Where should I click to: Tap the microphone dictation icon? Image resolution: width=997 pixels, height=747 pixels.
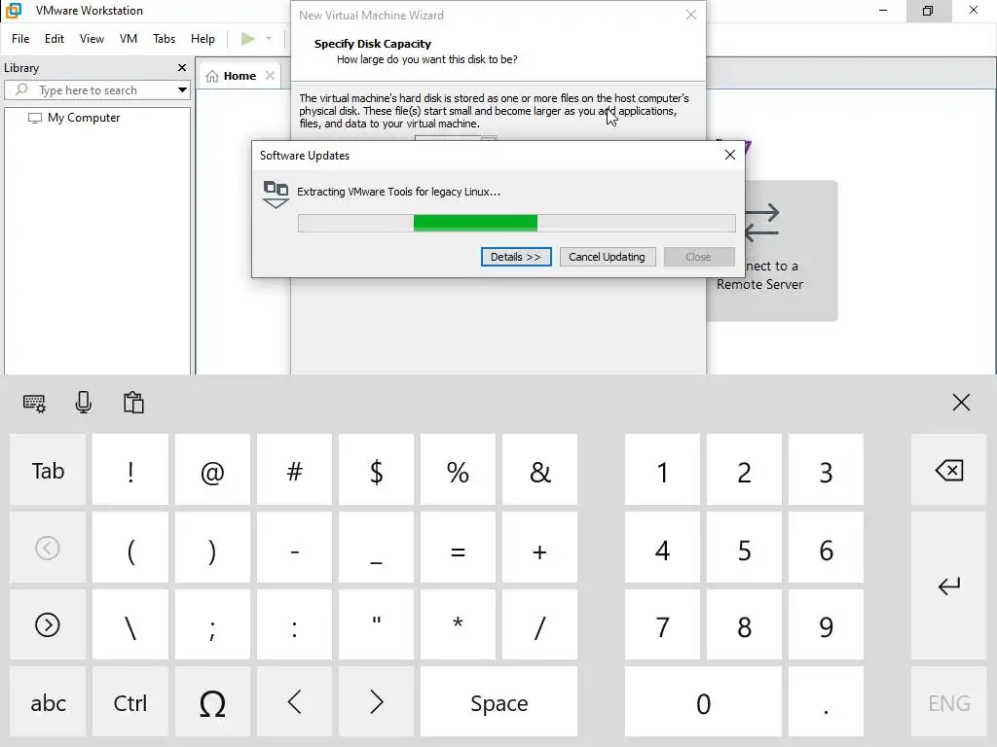(x=84, y=403)
